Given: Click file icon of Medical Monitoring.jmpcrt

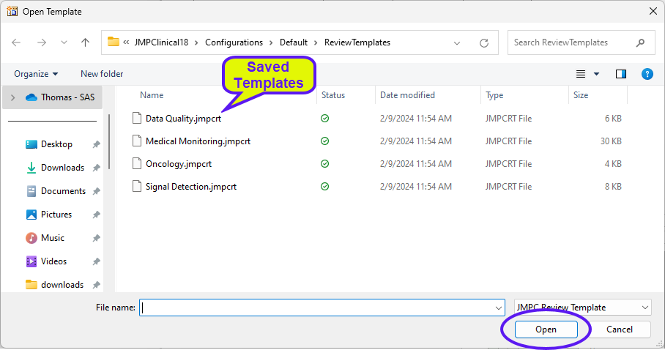Looking at the screenshot, I should 136,141.
